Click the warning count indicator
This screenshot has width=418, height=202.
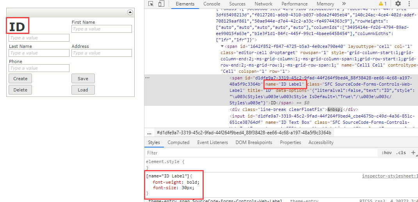(383, 4)
